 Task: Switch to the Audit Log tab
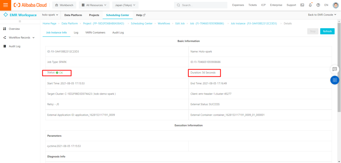coord(118,32)
